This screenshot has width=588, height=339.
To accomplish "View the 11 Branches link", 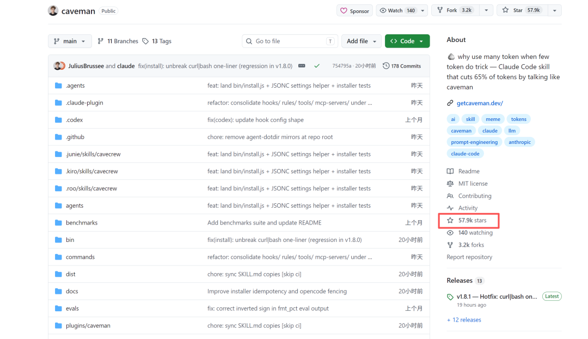I will click(x=118, y=41).
